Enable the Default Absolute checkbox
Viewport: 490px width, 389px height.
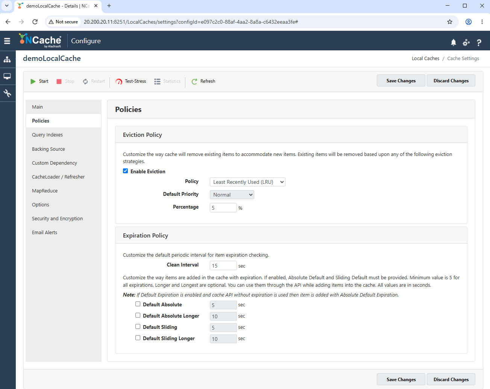pos(138,304)
